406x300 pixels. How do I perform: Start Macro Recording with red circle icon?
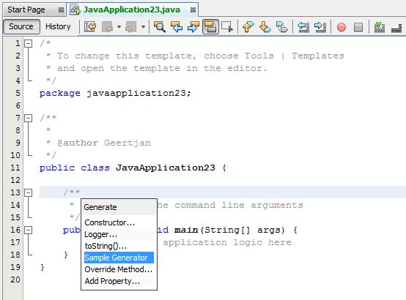tap(342, 27)
